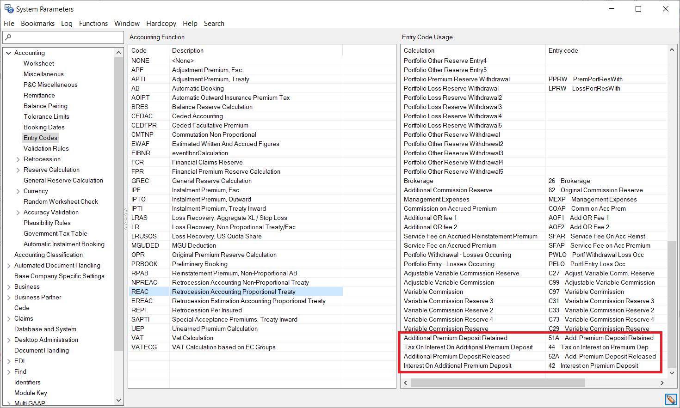680x408 pixels.
Task: Select Validation Rules in the tree
Action: [46, 149]
